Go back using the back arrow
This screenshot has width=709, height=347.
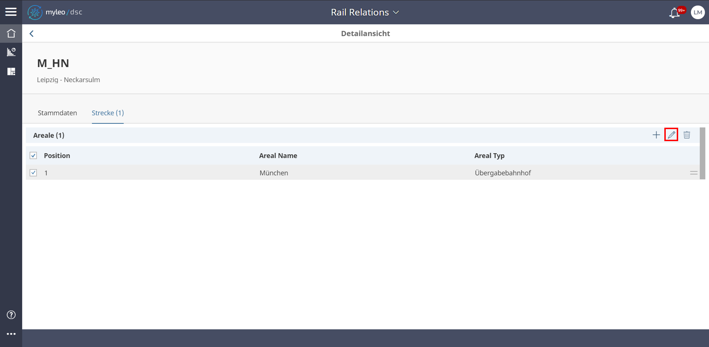32,34
